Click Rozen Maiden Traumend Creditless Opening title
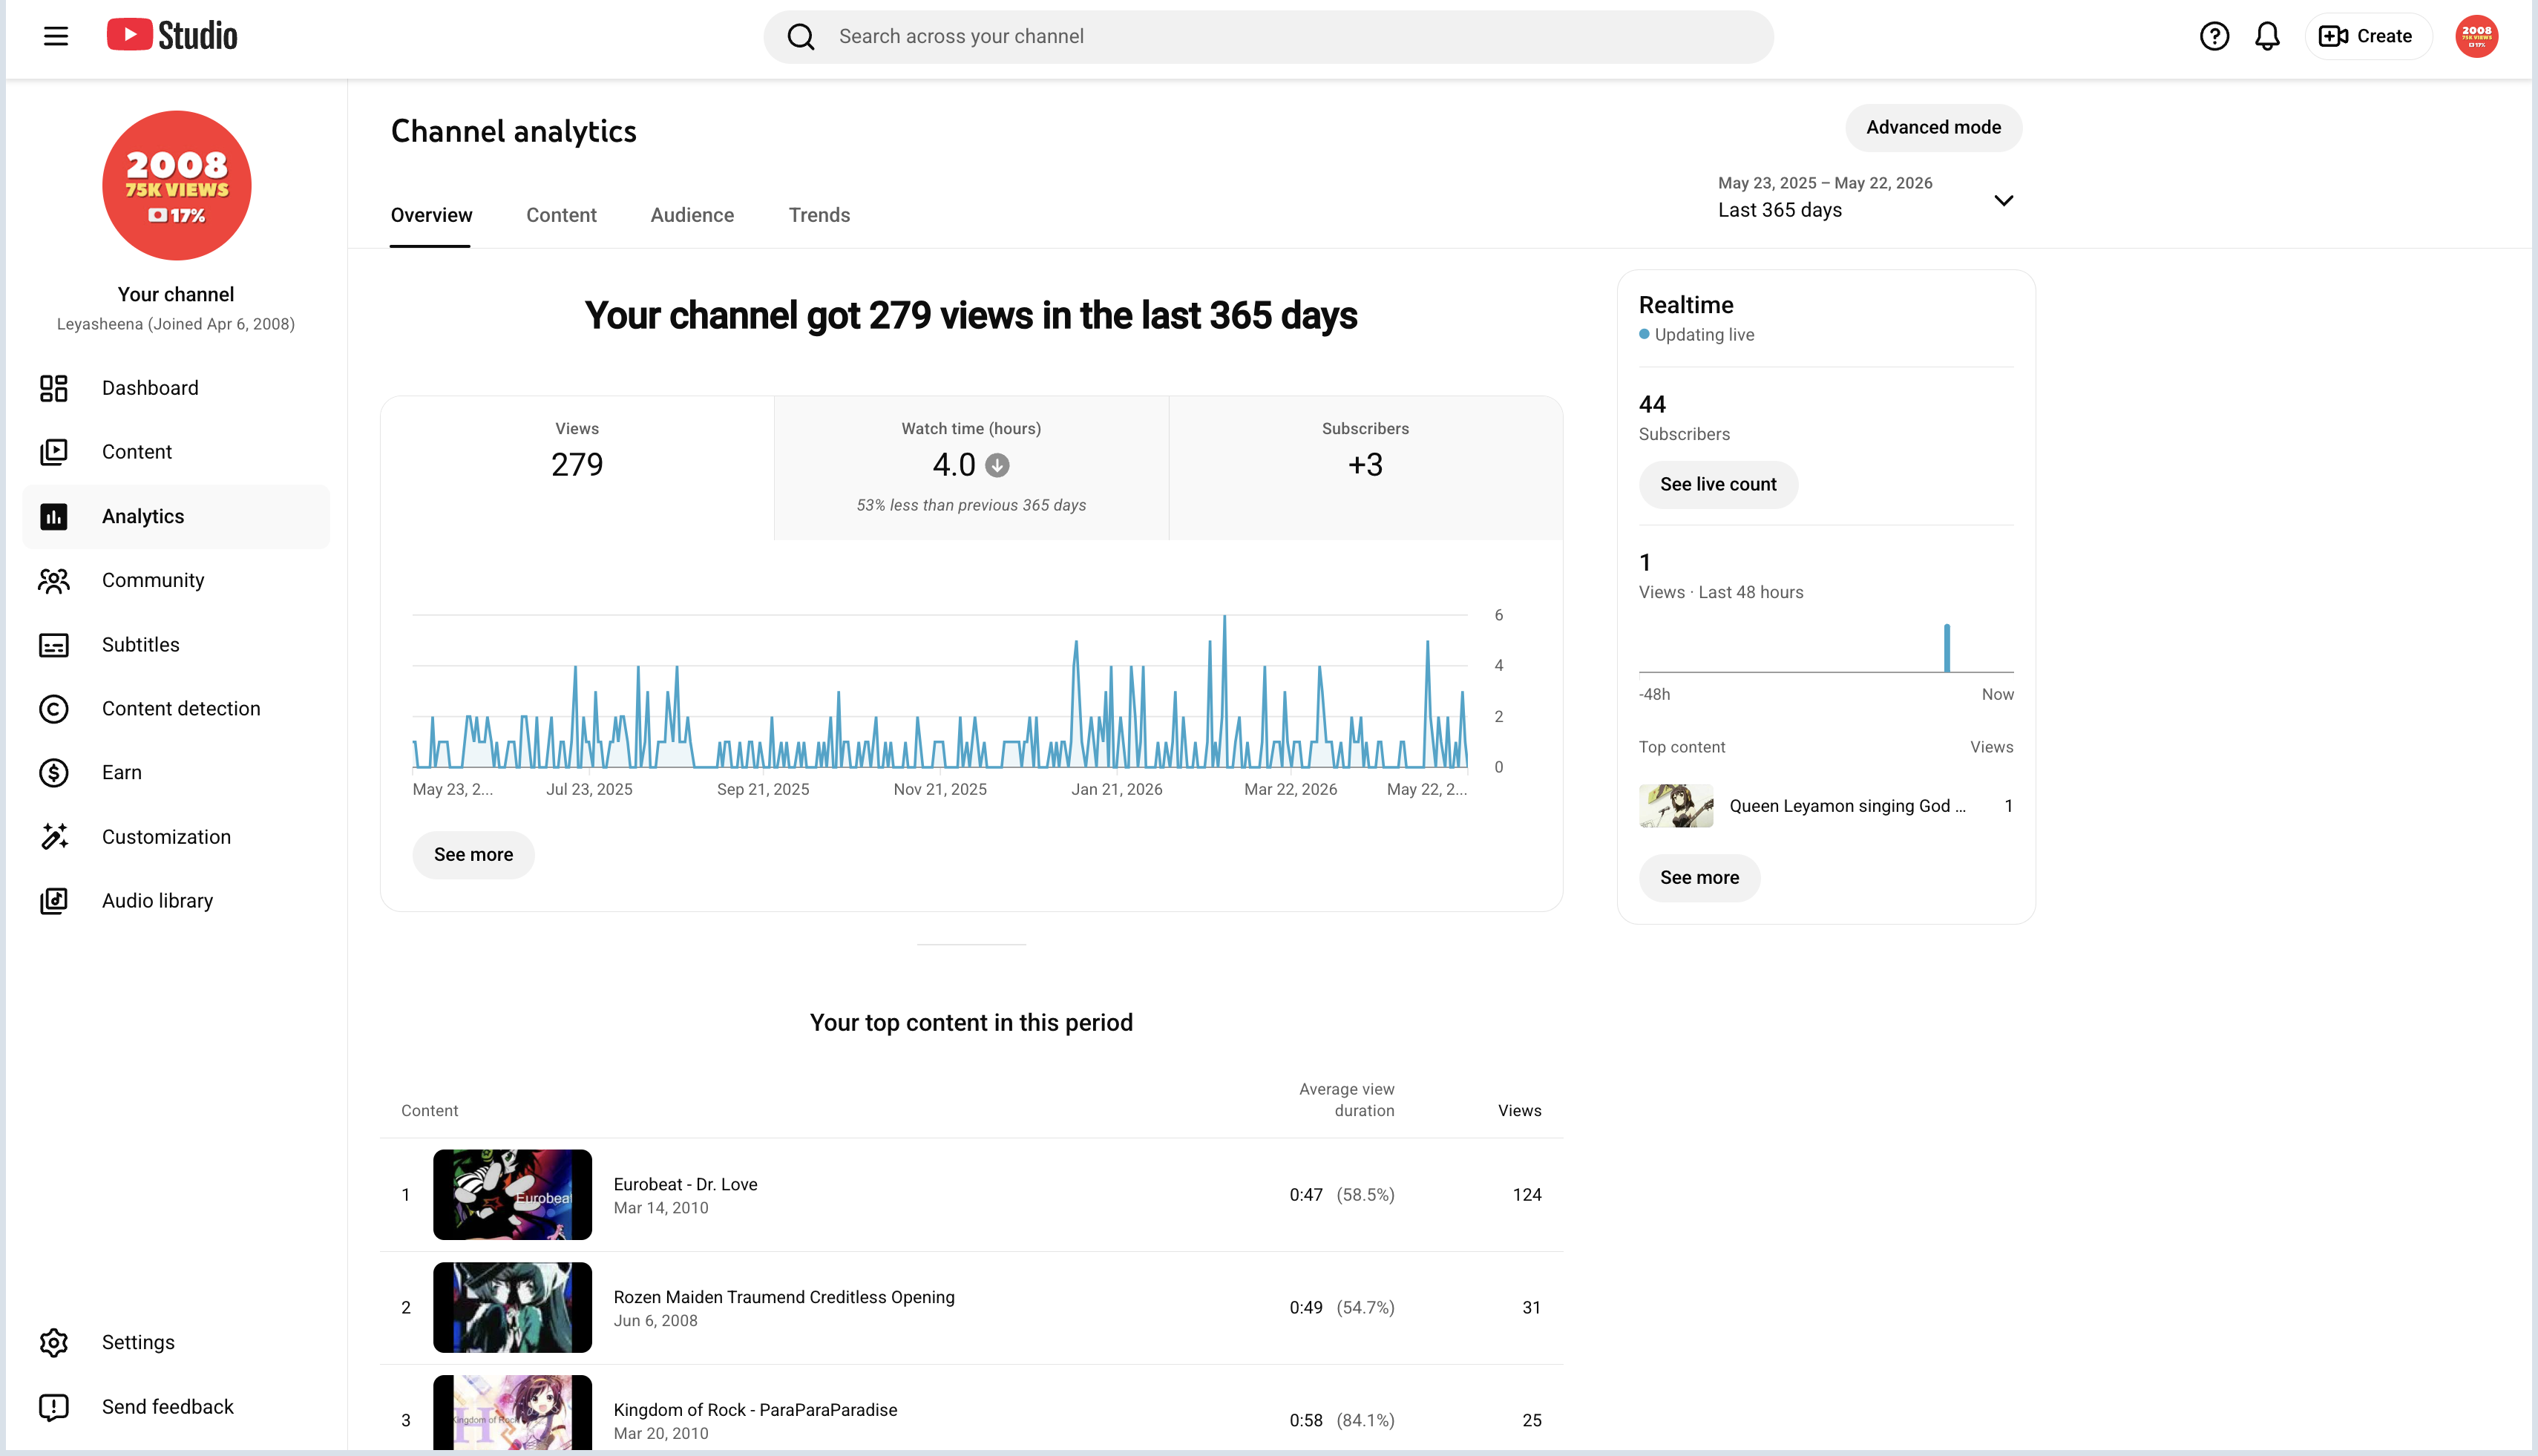The width and height of the screenshot is (2538, 1456). [x=784, y=1298]
